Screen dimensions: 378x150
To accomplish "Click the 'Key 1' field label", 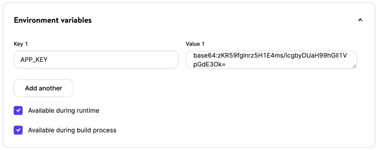I will (21, 44).
